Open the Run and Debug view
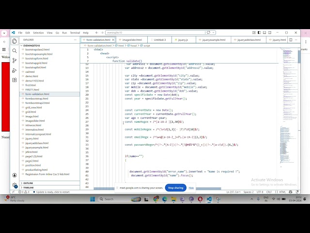 point(15,70)
